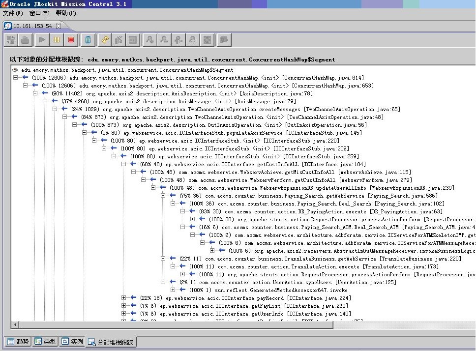Image resolution: width=476 pixels, height=351 pixels.
Task: Click the grayed zoom-to-fit icon after 1:1
Action: (x=207, y=40)
